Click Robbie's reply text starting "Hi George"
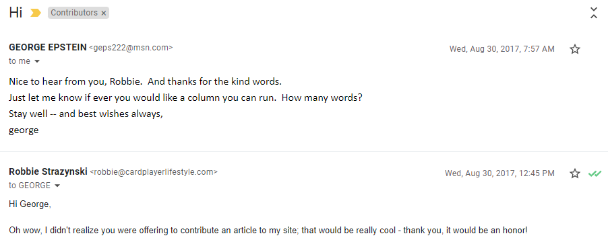The image size is (608, 244). tap(30, 204)
